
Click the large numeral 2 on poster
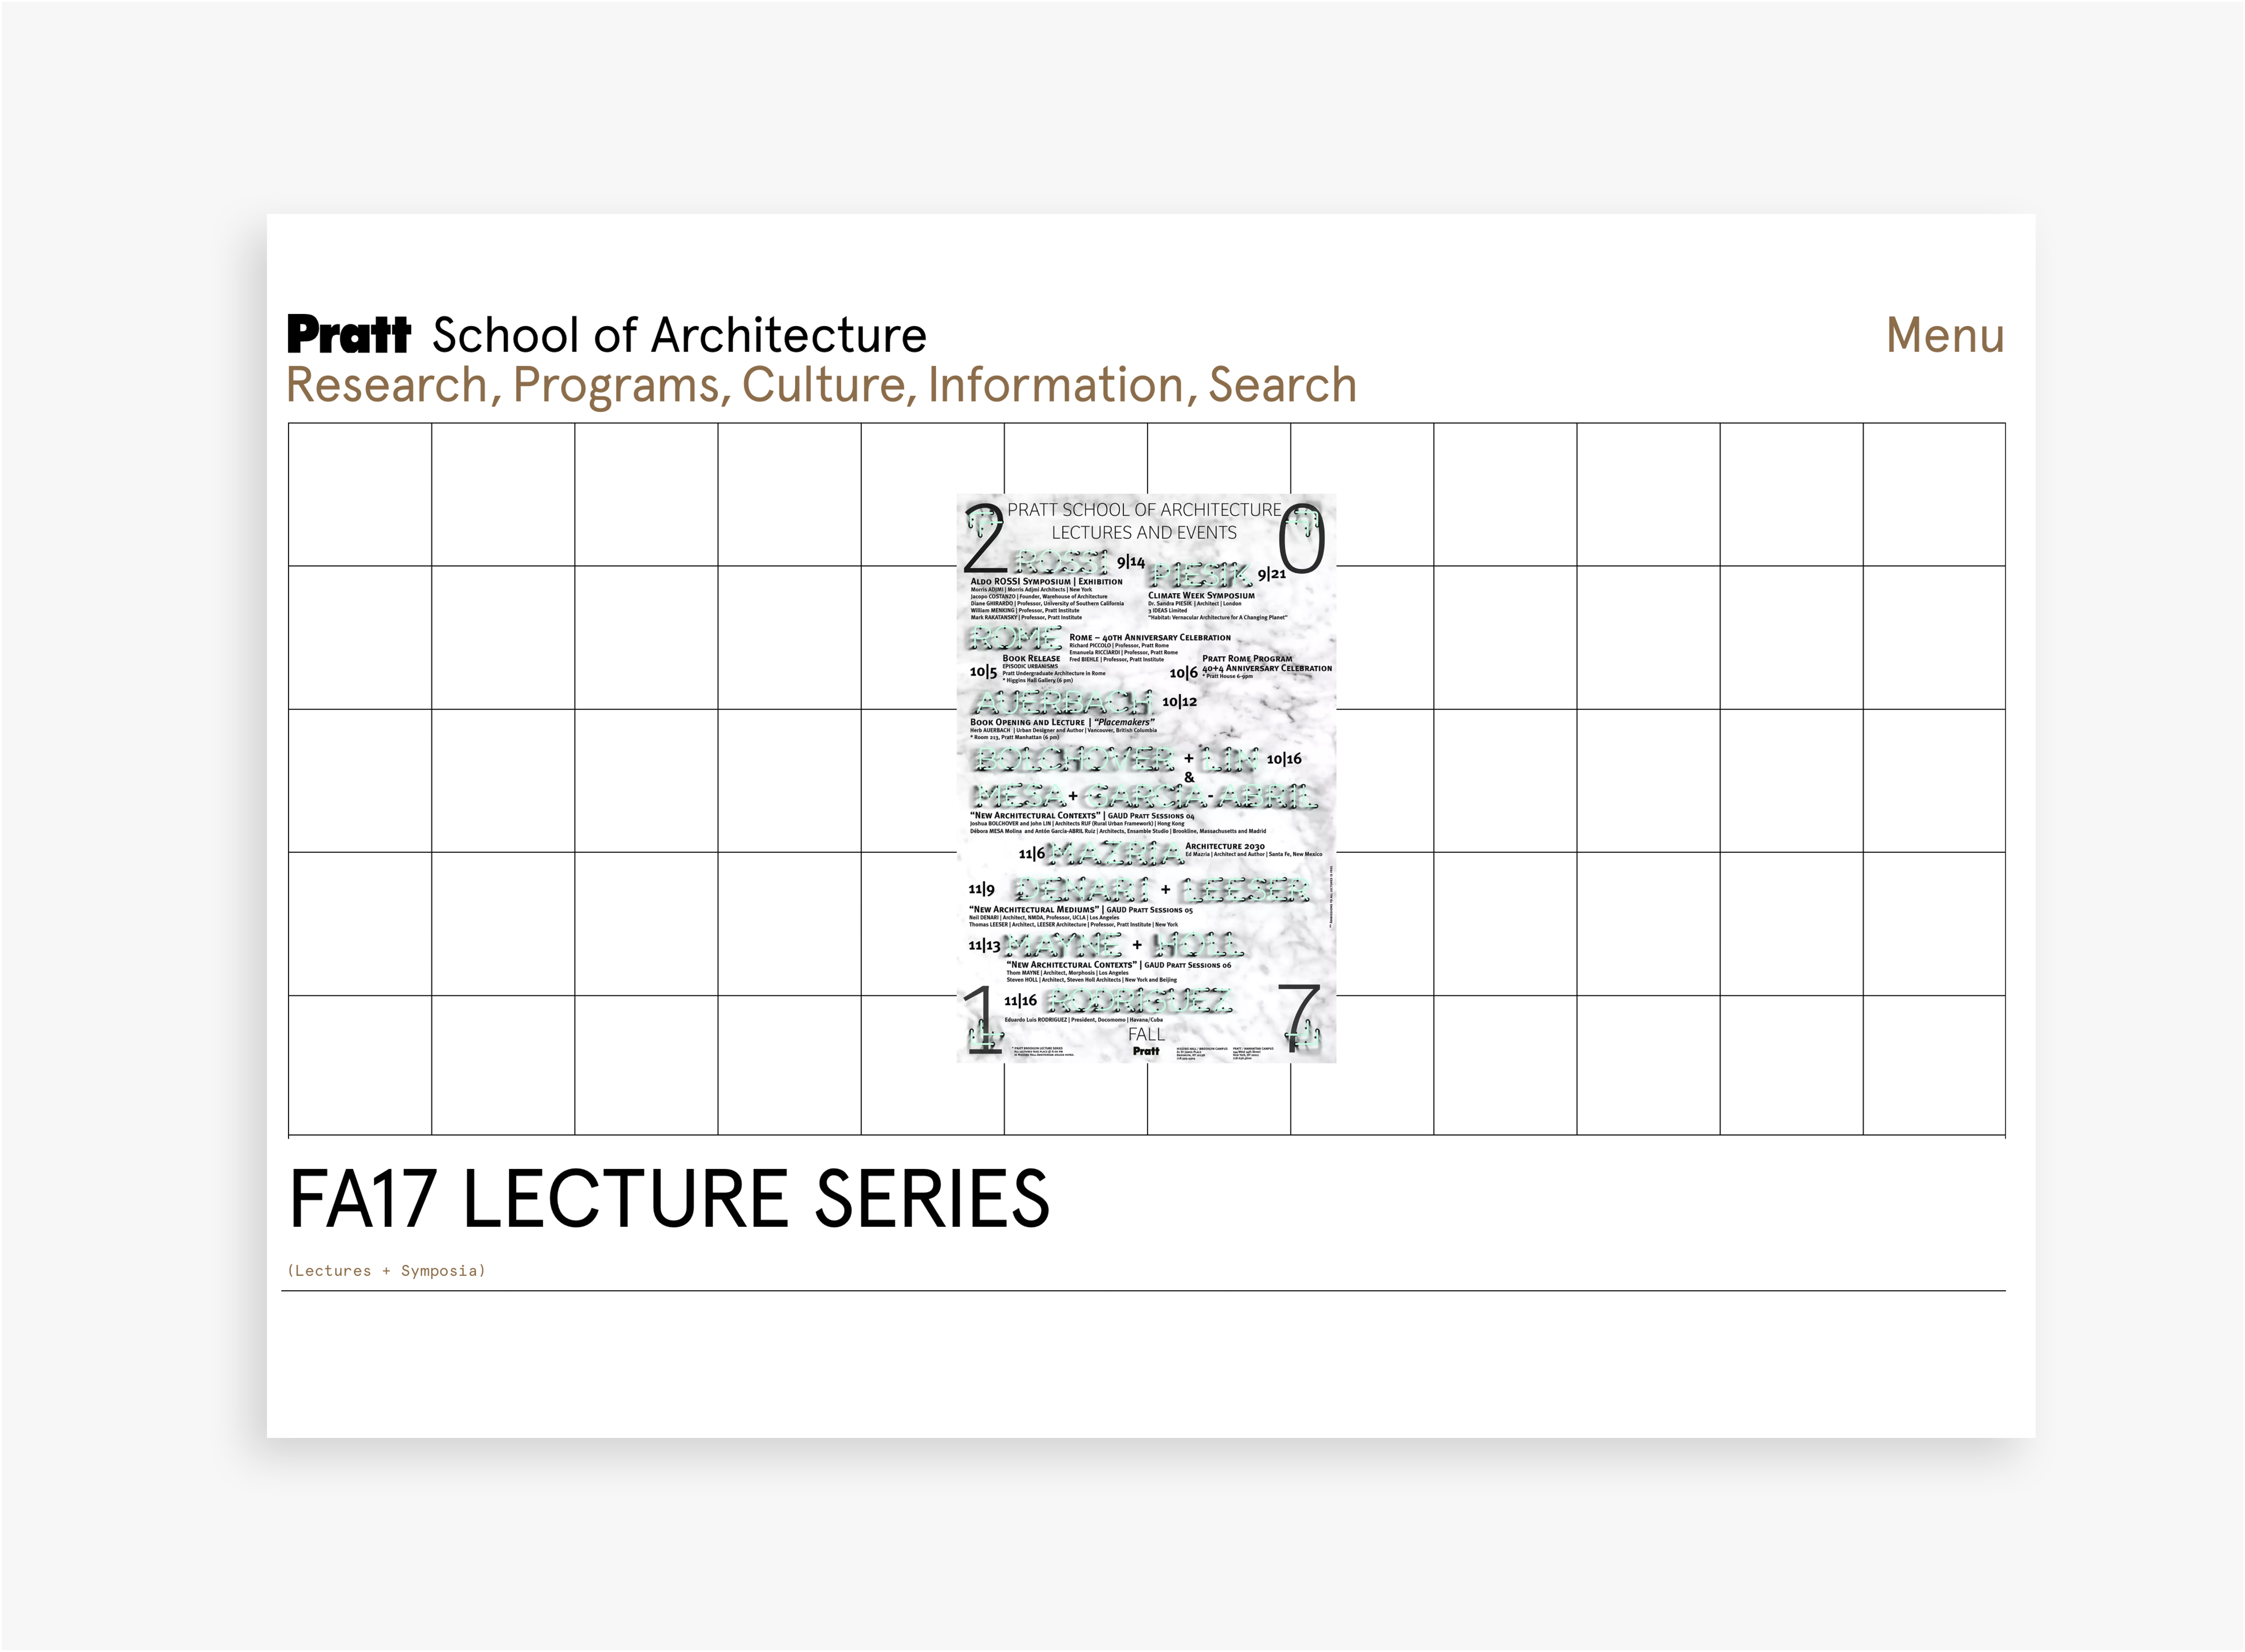(x=985, y=540)
